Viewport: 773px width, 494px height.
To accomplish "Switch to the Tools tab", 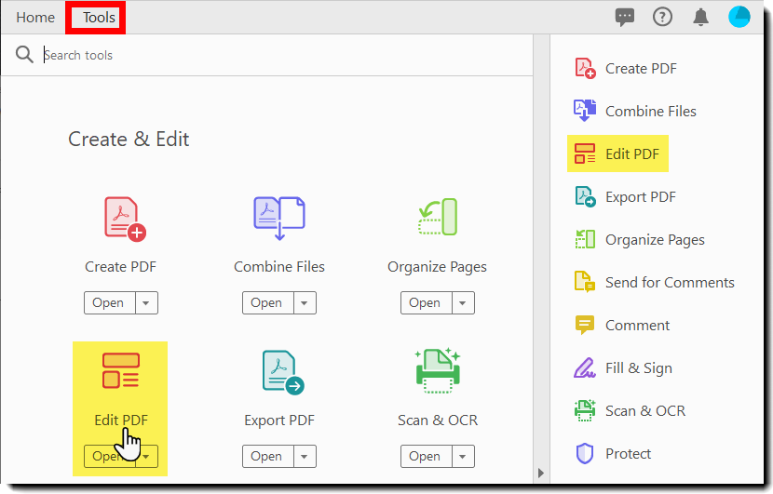I will (x=99, y=18).
